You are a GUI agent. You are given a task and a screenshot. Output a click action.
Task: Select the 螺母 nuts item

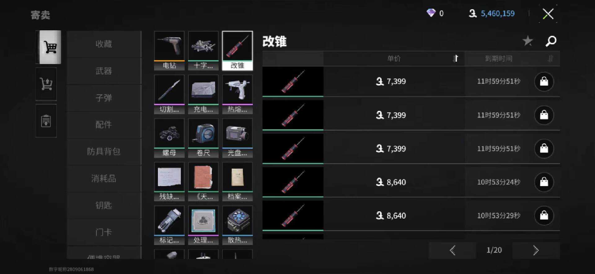169,138
